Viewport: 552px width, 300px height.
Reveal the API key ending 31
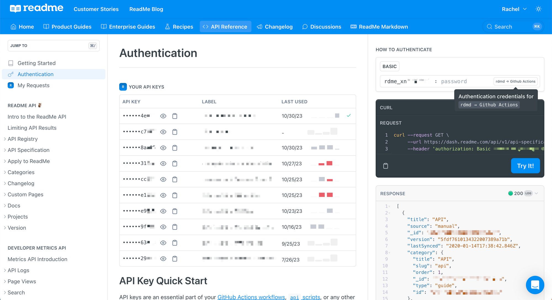163,164
